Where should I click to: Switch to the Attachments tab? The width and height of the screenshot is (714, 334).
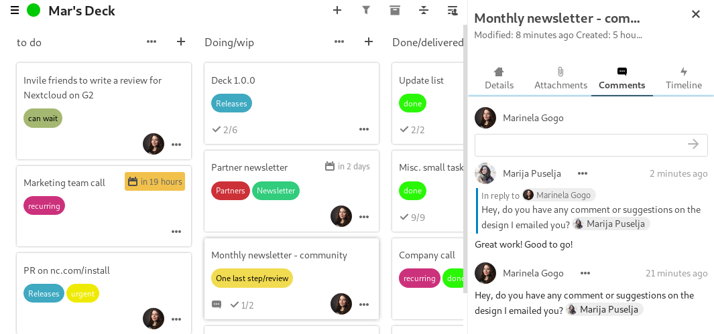(560, 78)
